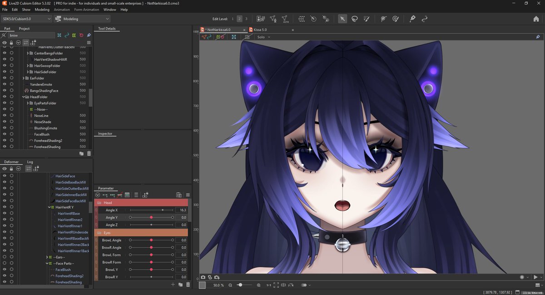Open the Window menu

click(109, 9)
